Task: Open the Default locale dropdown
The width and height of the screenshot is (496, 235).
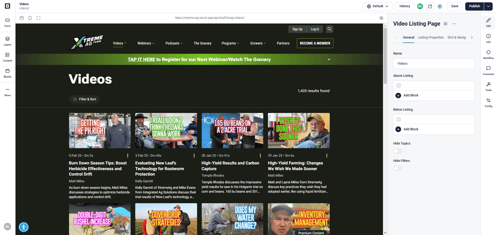Action: click(x=377, y=6)
